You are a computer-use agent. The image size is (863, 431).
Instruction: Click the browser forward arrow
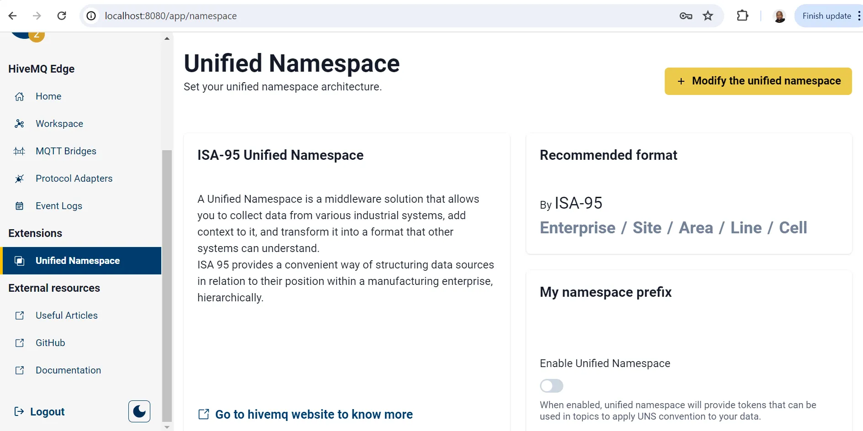[x=37, y=16]
